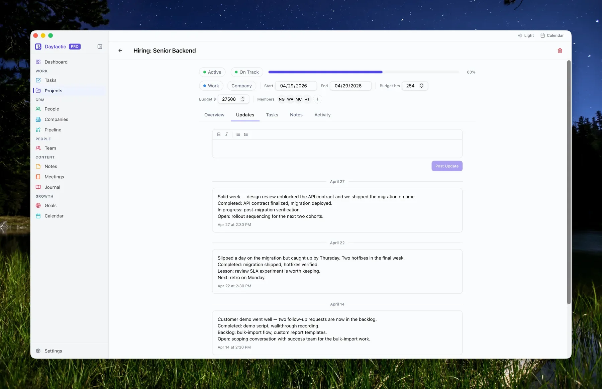Toggle italic formatting in update editor

[x=227, y=134]
